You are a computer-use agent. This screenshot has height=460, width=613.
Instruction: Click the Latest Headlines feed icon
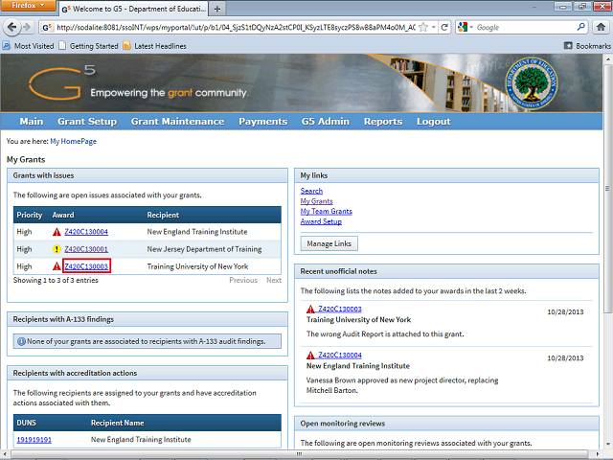126,46
